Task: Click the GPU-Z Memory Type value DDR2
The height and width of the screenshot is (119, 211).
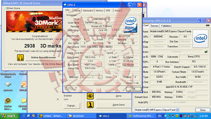Action: pyautogui.click(x=160, y=77)
